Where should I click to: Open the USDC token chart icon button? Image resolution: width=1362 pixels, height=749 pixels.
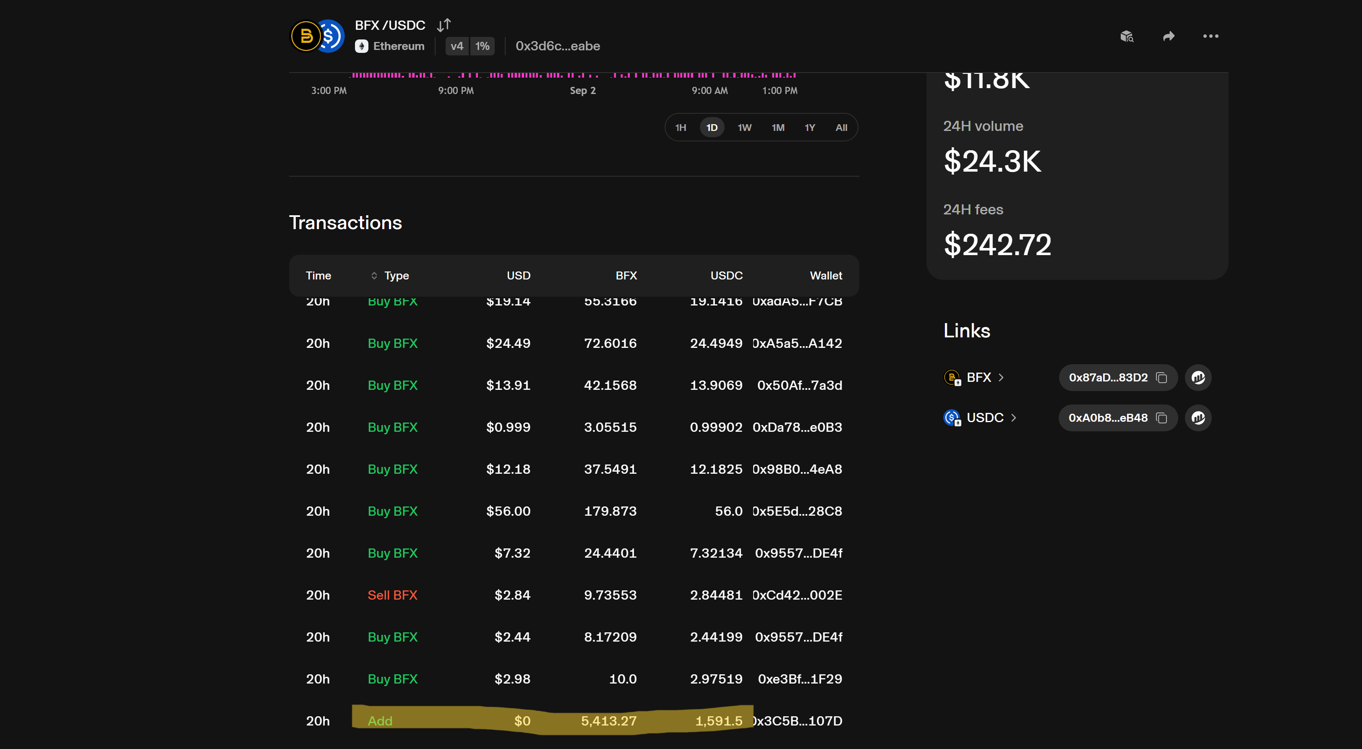pyautogui.click(x=1198, y=418)
